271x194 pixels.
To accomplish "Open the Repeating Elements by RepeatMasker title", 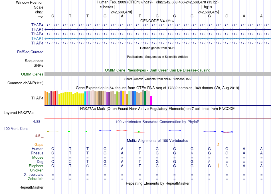I will [x=157, y=183].
